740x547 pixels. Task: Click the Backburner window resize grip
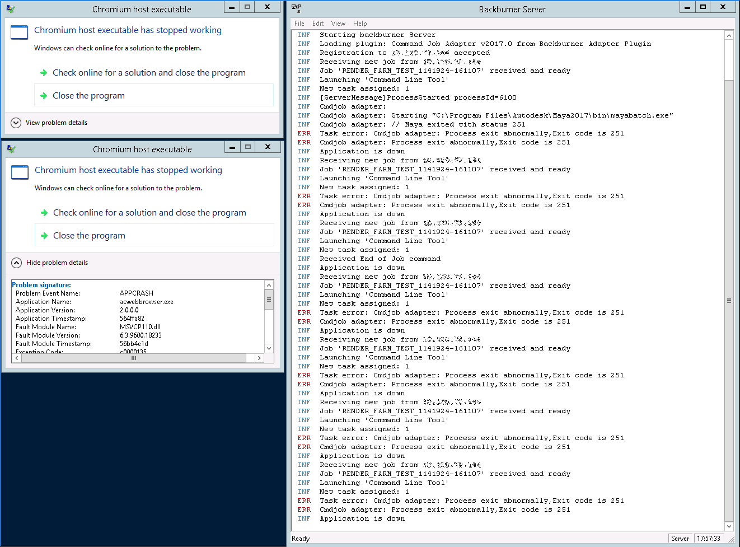click(730, 539)
